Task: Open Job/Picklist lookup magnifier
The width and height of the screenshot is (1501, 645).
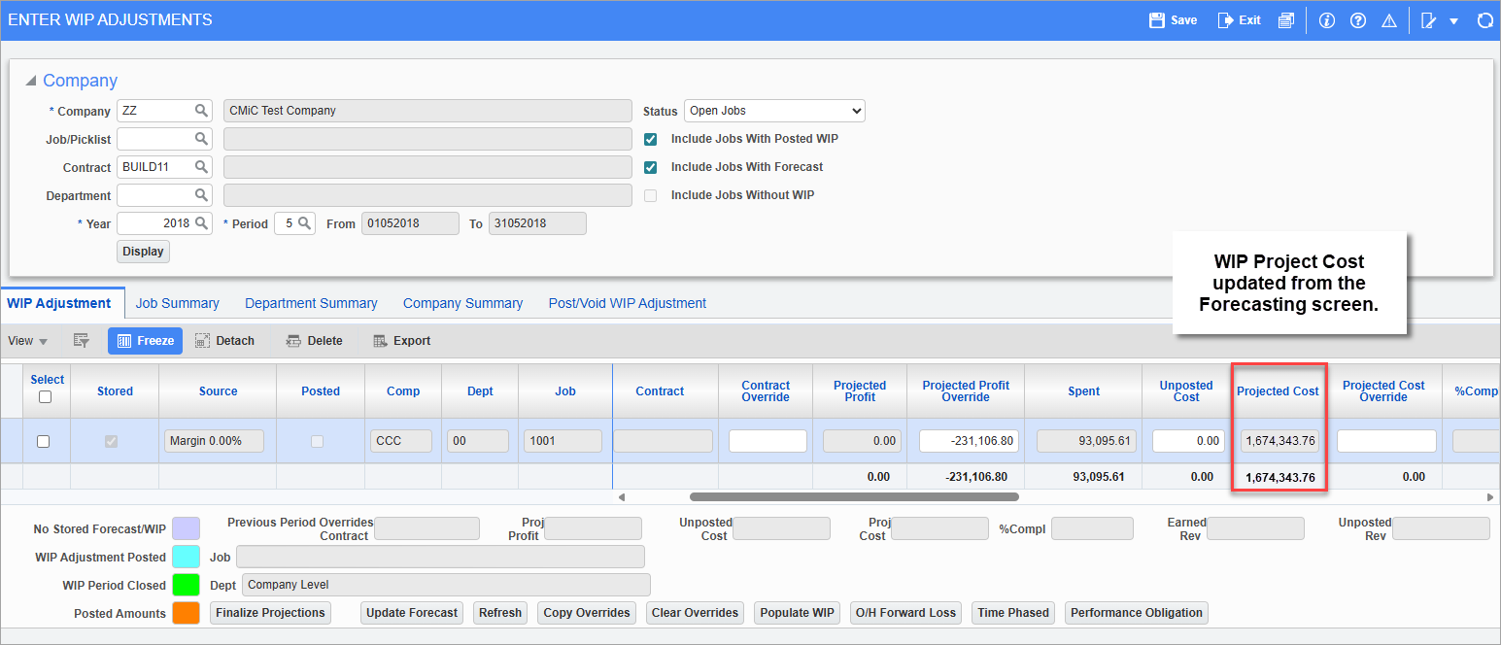Action: pyautogui.click(x=202, y=139)
